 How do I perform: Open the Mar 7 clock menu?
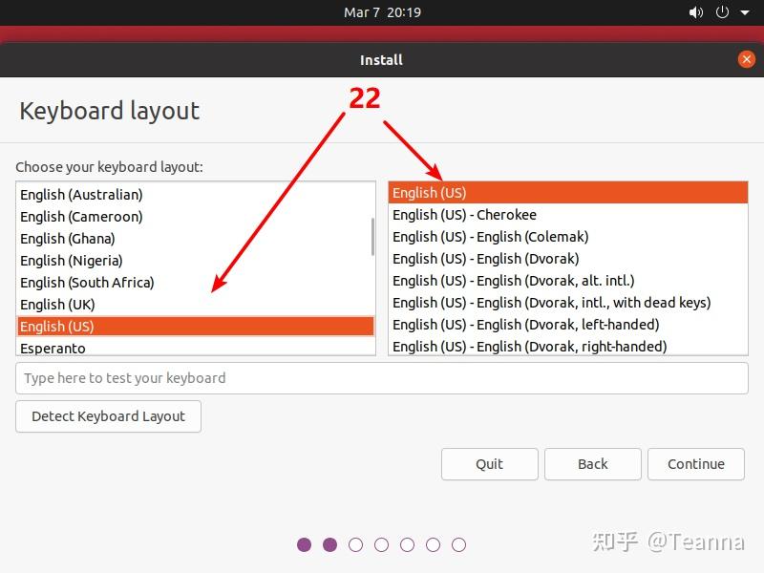click(380, 12)
